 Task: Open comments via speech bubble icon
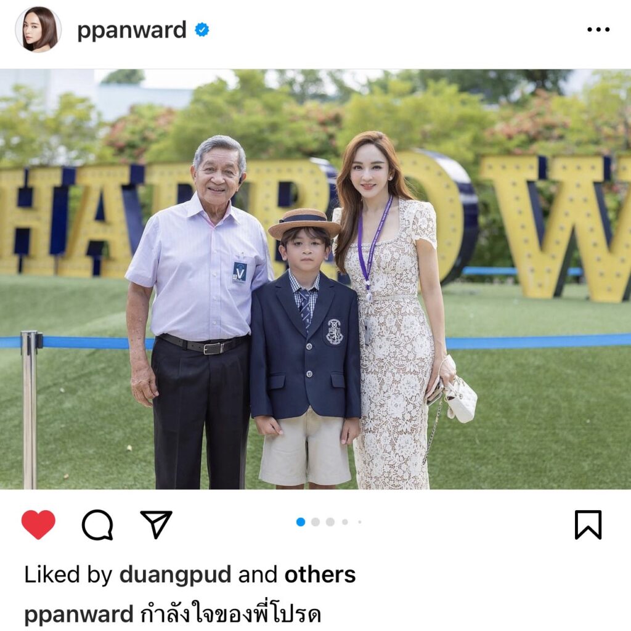pos(97,524)
